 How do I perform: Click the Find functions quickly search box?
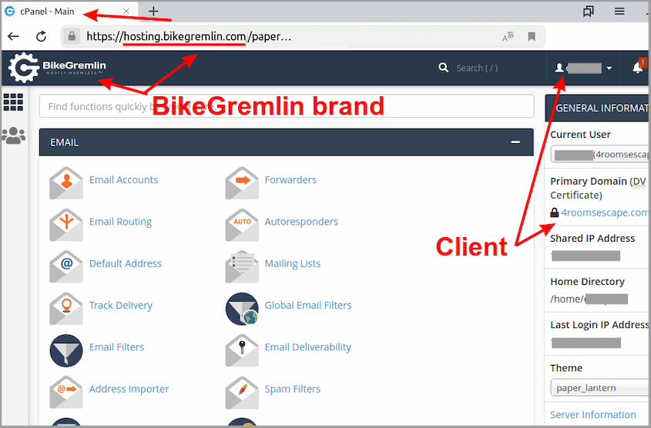point(287,106)
